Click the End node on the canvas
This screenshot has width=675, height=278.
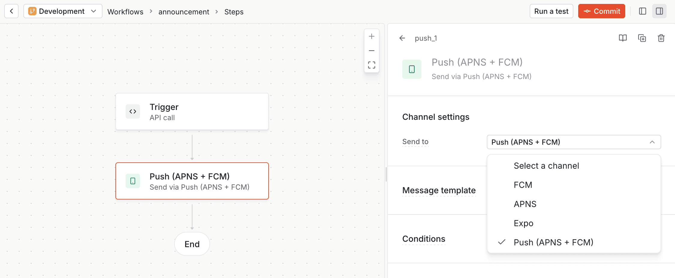[192, 244]
